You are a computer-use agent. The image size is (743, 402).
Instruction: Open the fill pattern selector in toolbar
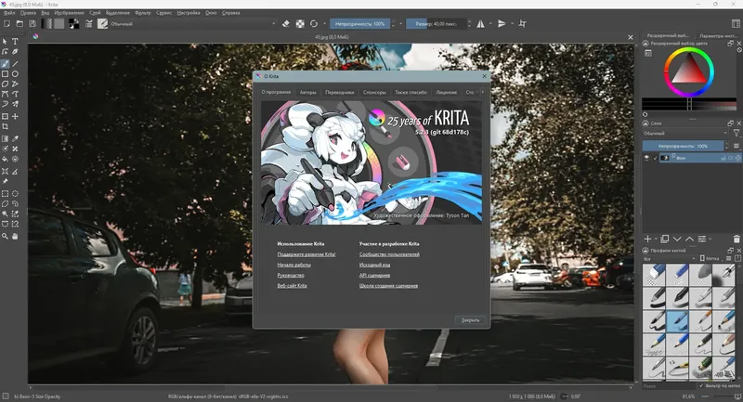[59, 24]
